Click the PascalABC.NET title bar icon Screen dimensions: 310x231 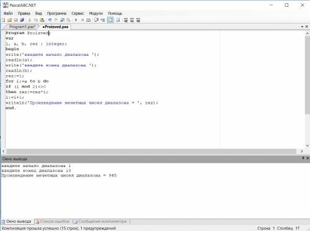[5, 5]
